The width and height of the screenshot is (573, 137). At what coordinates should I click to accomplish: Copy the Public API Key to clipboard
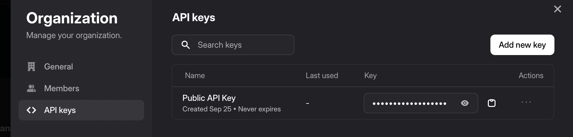coord(491,103)
